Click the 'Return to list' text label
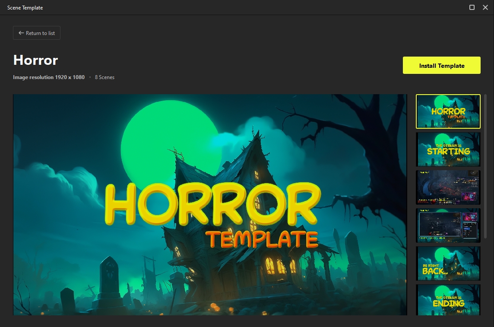 40,33
